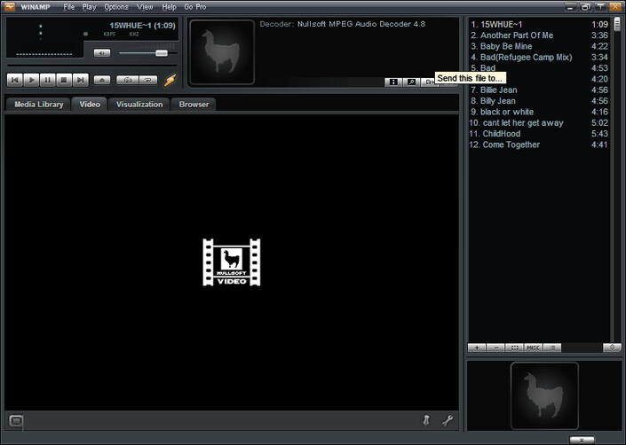
Task: Click the orange Winamp lightning bolt icon
Action: tap(170, 80)
